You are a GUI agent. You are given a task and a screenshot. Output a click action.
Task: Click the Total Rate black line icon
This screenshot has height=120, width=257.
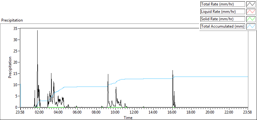pyautogui.click(x=251, y=4)
